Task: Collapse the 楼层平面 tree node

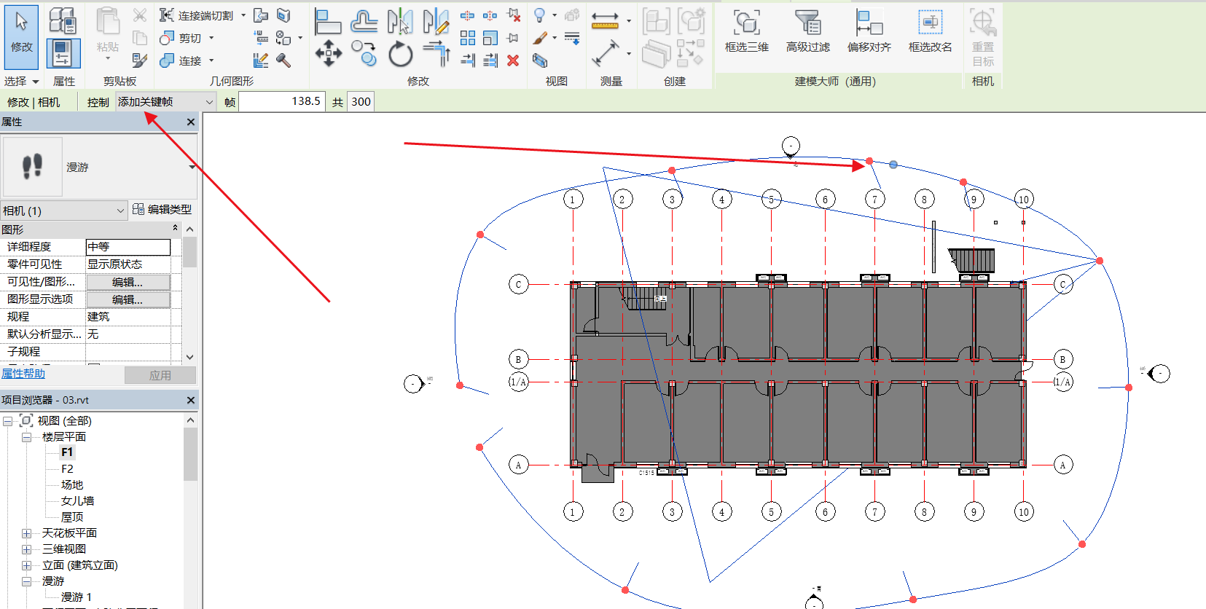Action: [27, 437]
